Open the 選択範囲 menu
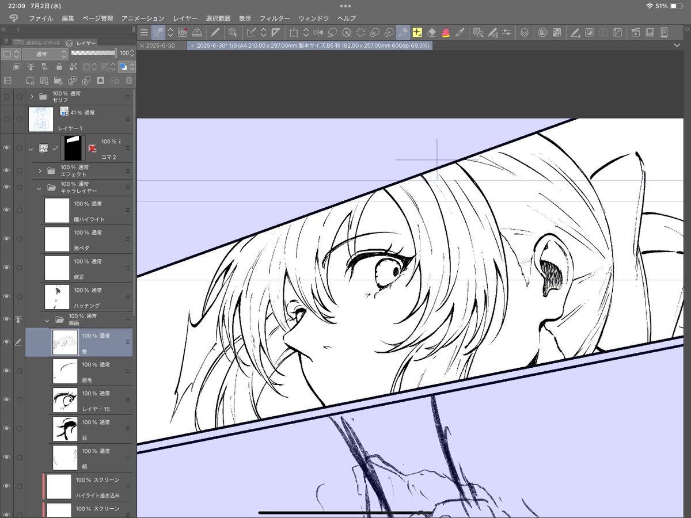Screen dimensions: 691x518 (218, 18)
